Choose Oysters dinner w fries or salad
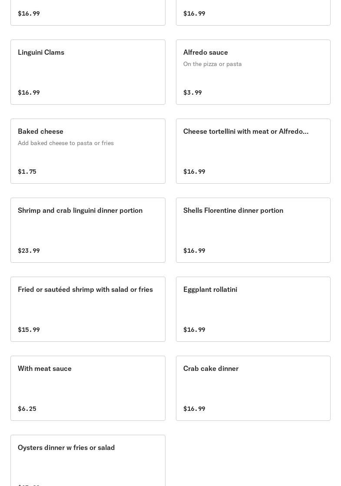Image resolution: width=341 pixels, height=486 pixels. (88, 460)
